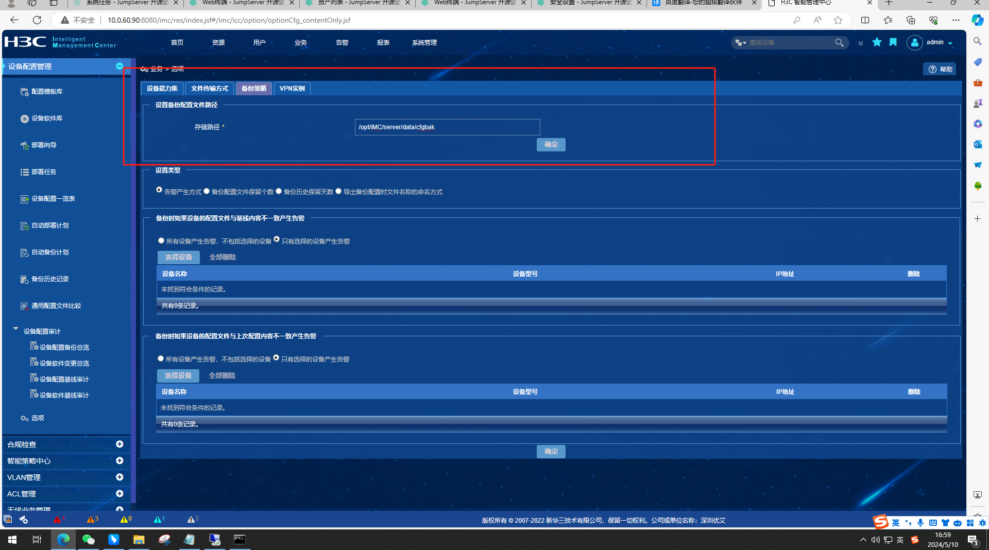Click the device search magnifier icon
The height and width of the screenshot is (550, 989).
839,43
